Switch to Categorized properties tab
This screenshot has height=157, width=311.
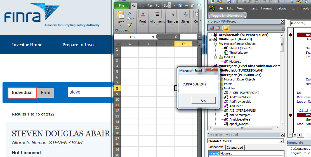235,148
